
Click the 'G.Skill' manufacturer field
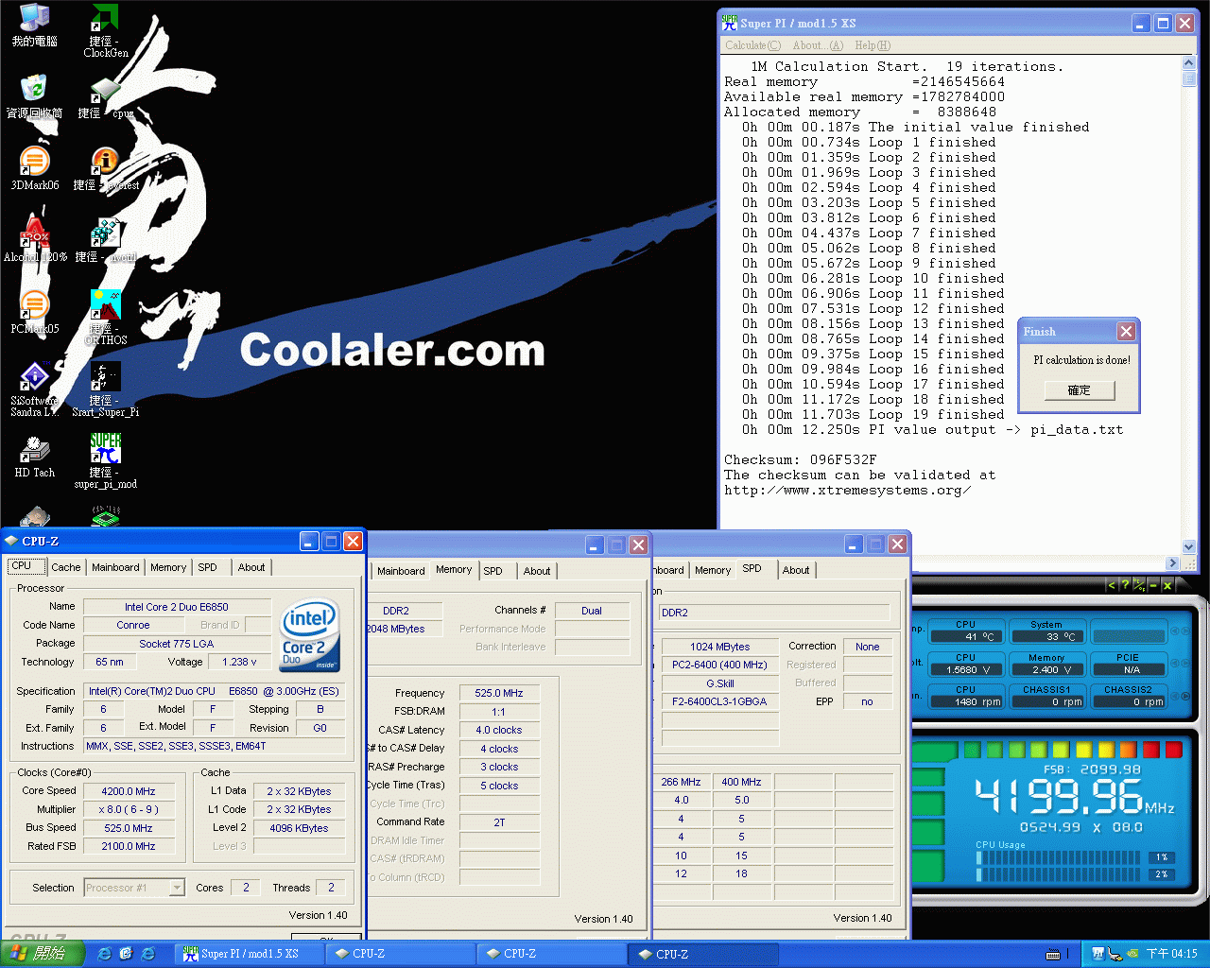pyautogui.click(x=720, y=683)
